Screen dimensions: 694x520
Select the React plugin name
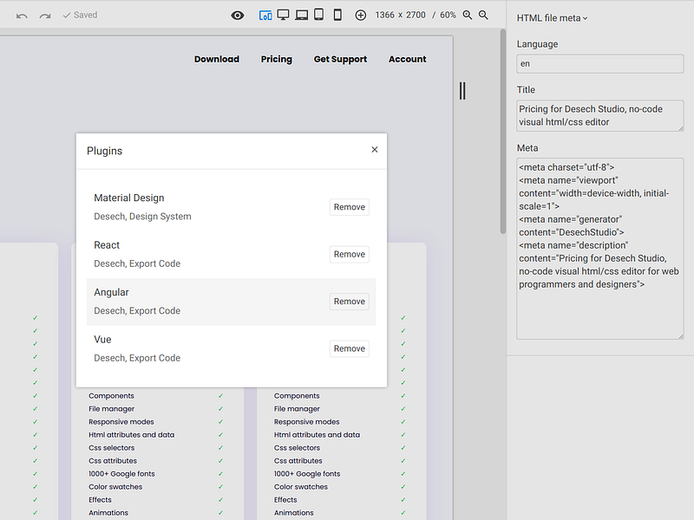(x=107, y=245)
